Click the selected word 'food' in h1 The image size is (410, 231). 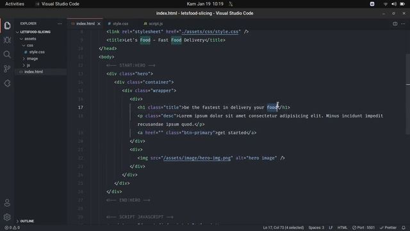[272, 107]
